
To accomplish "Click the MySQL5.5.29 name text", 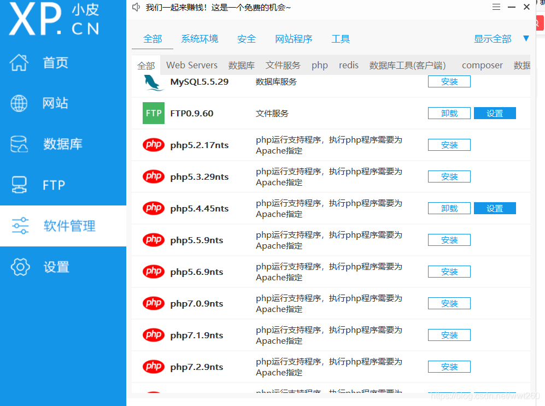I will pos(199,82).
